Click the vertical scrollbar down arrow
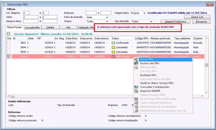 click(x=206, y=92)
